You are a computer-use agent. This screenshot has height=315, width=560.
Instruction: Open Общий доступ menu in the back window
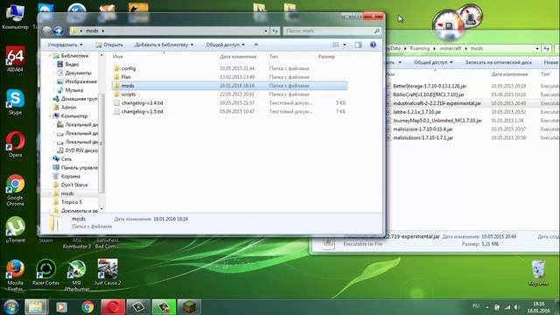pos(433,62)
